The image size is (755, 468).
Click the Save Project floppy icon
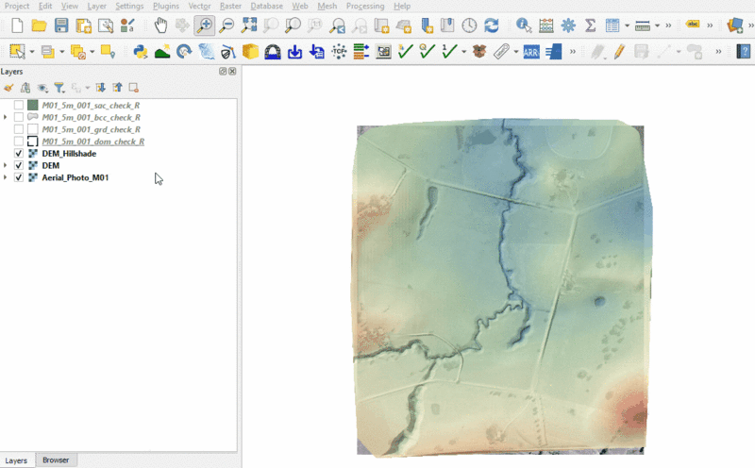click(61, 25)
